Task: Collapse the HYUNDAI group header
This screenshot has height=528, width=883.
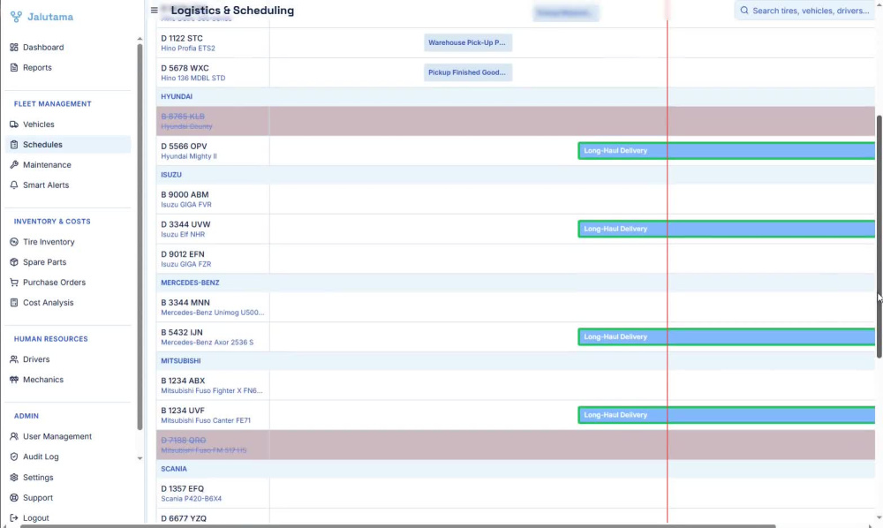Action: tap(516, 97)
